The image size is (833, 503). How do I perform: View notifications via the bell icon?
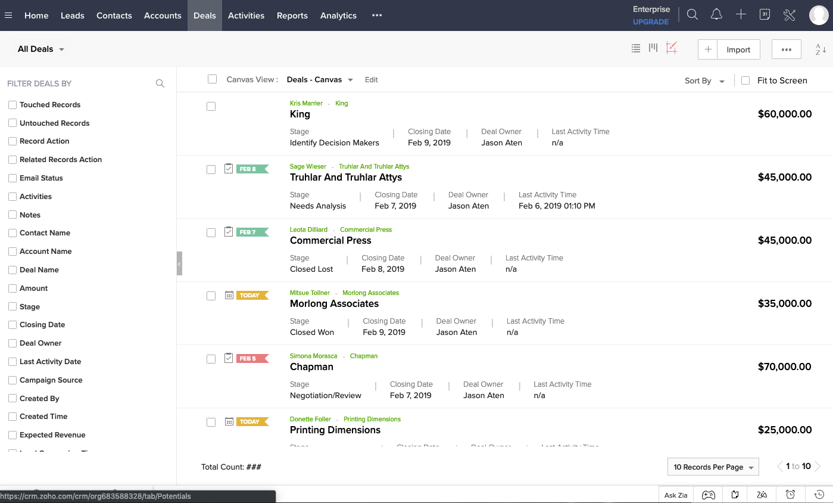click(x=716, y=14)
